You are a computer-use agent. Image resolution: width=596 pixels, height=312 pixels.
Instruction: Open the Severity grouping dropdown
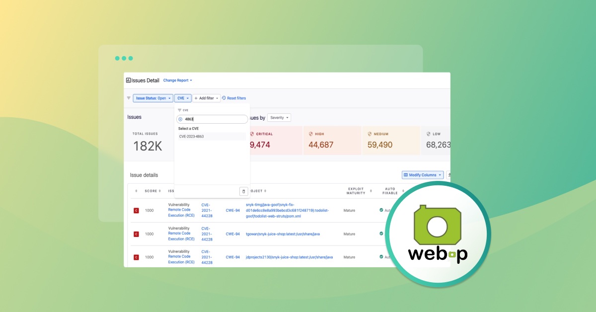click(x=279, y=118)
